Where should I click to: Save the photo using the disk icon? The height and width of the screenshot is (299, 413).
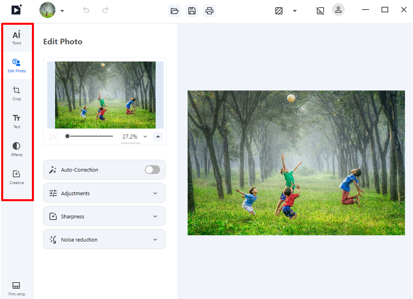tap(192, 11)
